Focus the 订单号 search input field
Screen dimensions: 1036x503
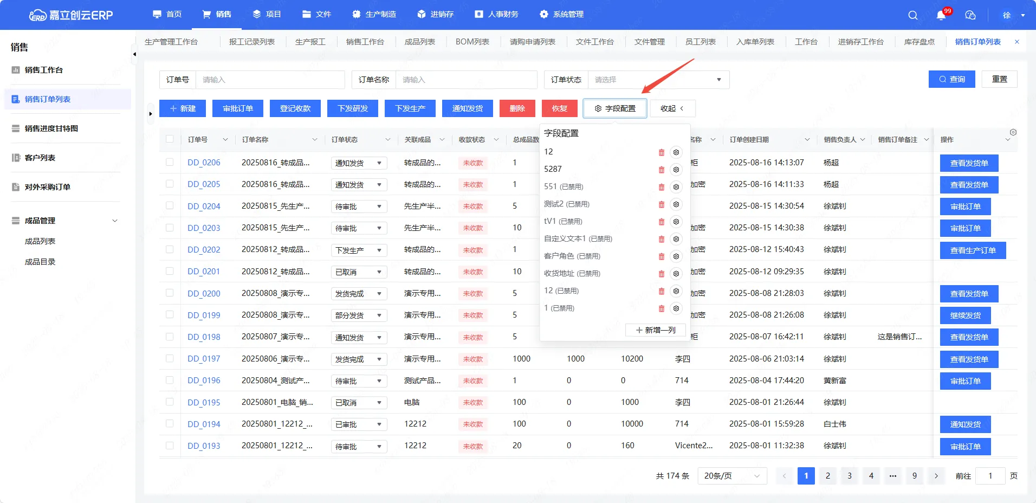tap(270, 80)
